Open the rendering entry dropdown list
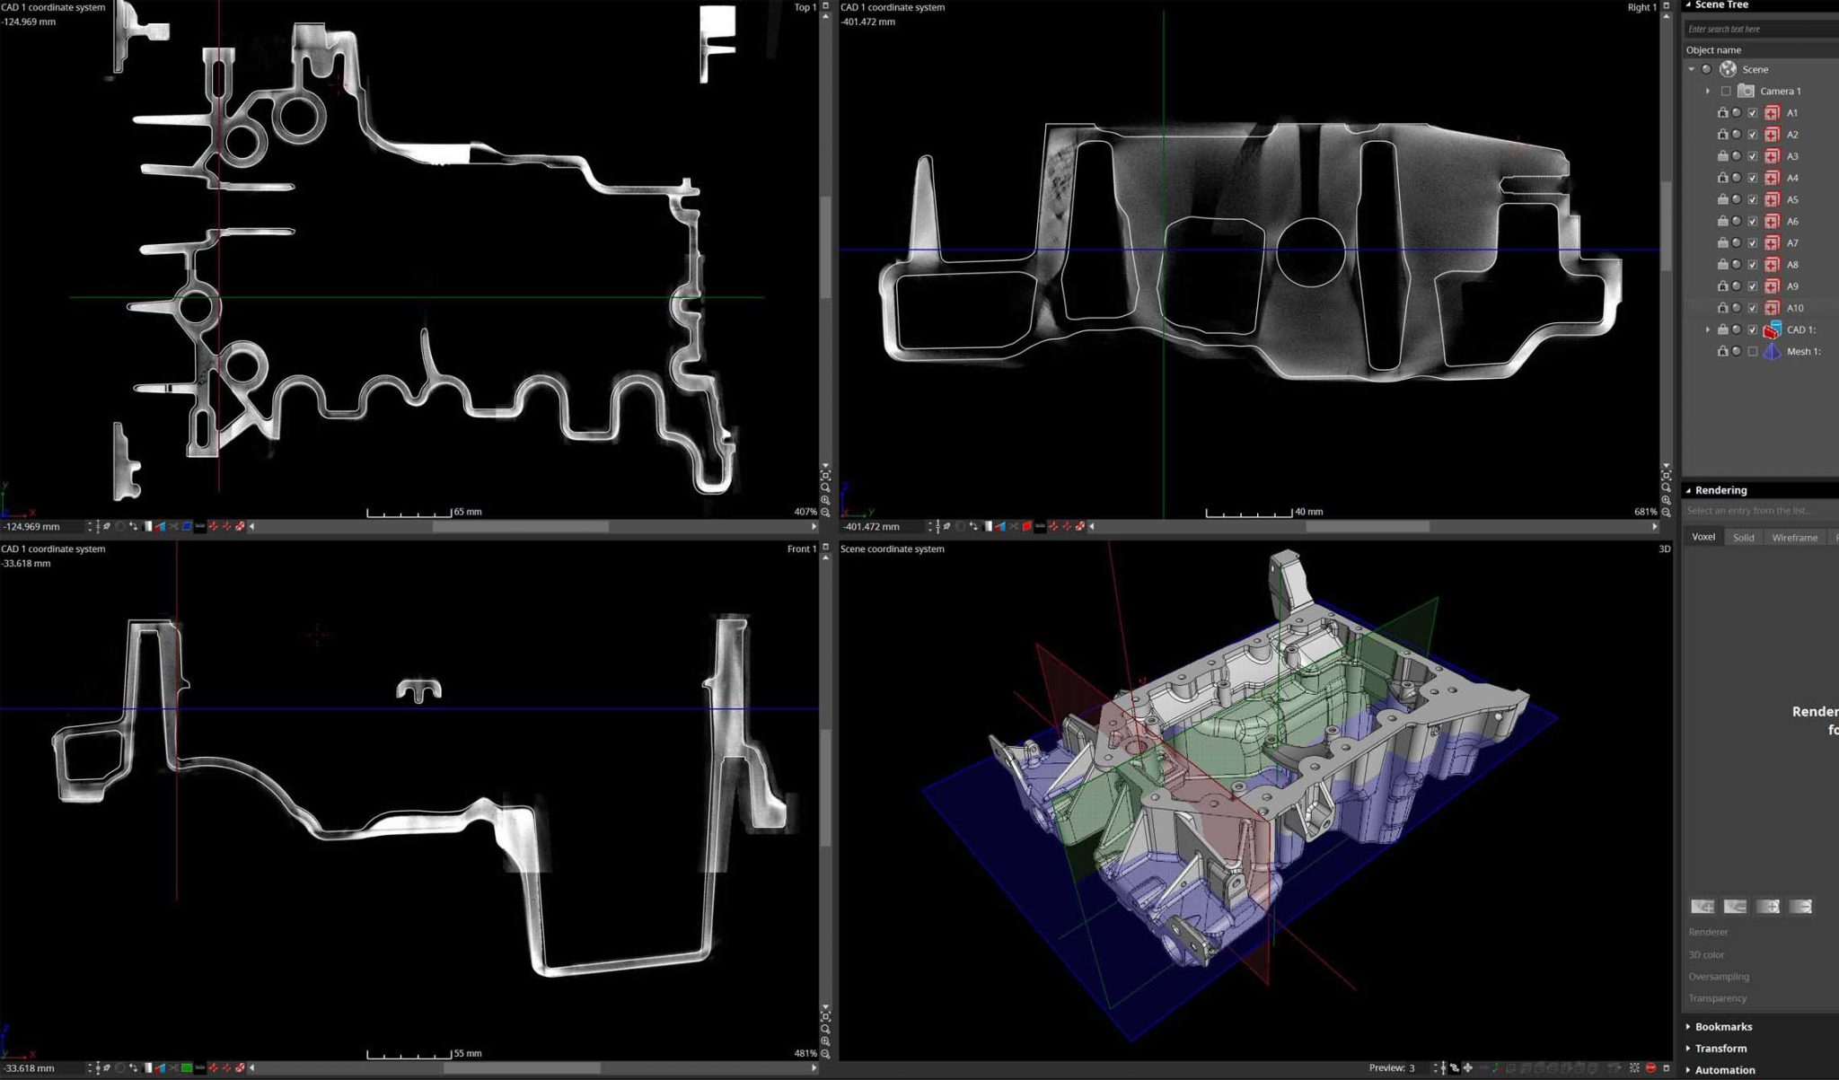The width and height of the screenshot is (1839, 1080). [1761, 511]
